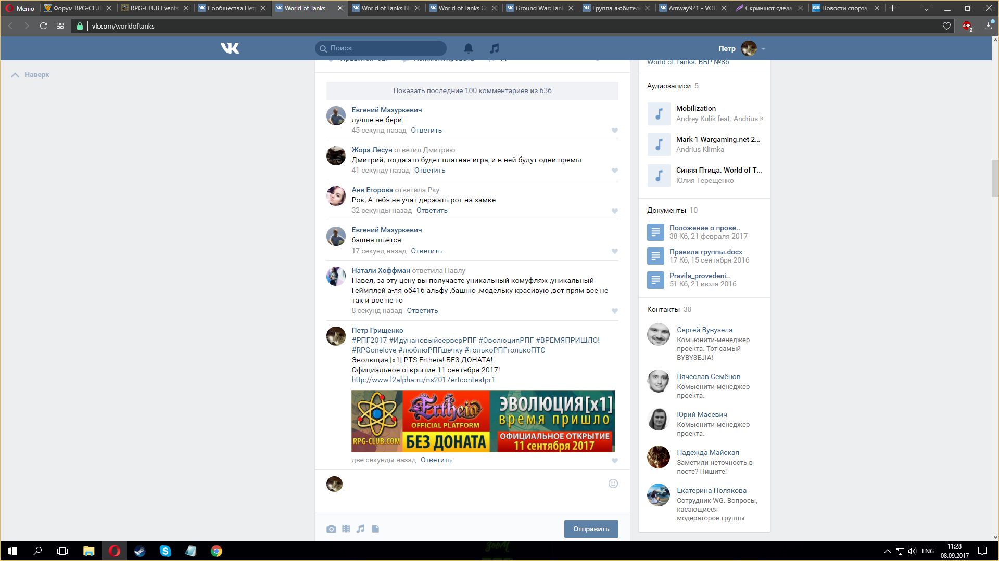Attach photo with camera icon
Screen dimensions: 999x561
(331, 529)
